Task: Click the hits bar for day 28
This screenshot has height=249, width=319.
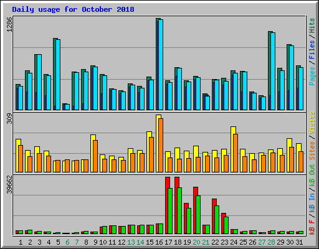Action: [269, 70]
